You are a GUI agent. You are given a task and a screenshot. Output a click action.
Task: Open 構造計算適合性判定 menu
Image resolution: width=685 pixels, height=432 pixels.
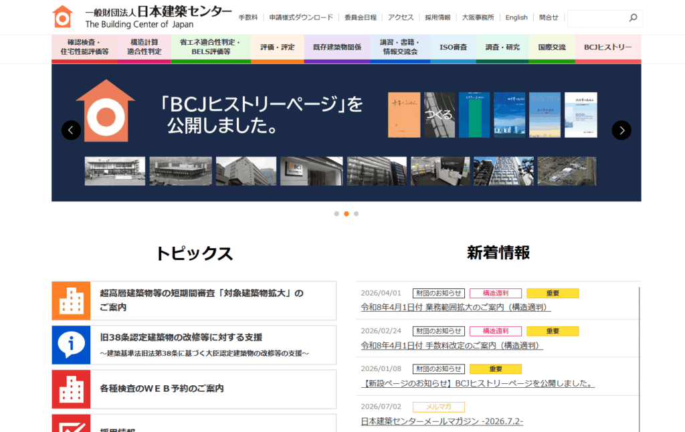(144, 47)
